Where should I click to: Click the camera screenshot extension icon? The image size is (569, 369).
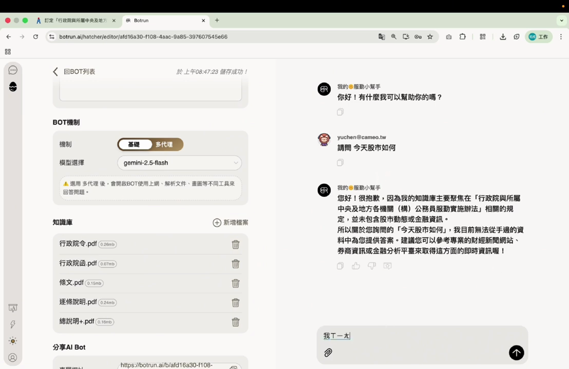coord(449,36)
